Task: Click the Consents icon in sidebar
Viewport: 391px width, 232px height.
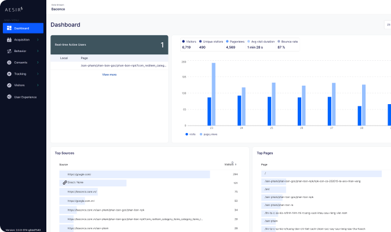Action: [x=9, y=62]
